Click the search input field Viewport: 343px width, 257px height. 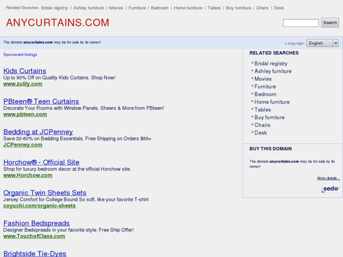(301, 23)
